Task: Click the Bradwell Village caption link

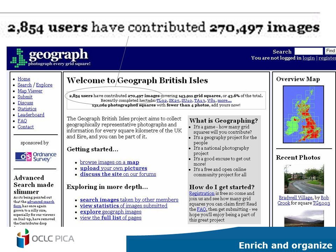Action: click(296, 197)
